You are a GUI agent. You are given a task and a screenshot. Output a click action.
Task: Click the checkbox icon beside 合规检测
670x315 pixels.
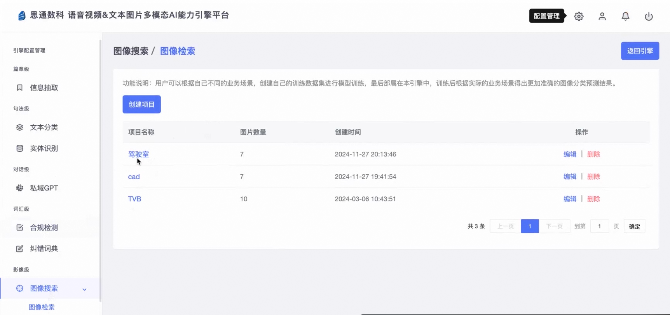click(20, 228)
